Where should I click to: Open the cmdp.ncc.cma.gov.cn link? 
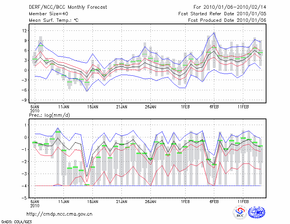click(x=59, y=214)
